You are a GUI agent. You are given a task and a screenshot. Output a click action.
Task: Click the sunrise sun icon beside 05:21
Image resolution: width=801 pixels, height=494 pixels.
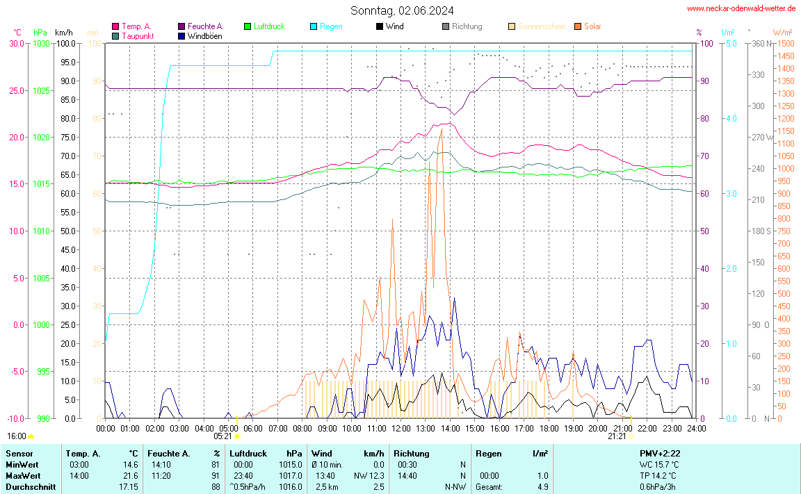(237, 436)
